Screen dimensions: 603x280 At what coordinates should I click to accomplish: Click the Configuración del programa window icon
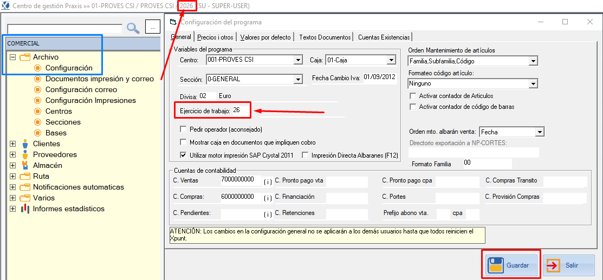click(x=173, y=22)
